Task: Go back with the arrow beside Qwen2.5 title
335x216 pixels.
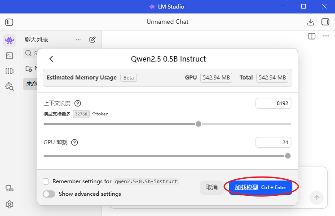Action: (x=51, y=59)
